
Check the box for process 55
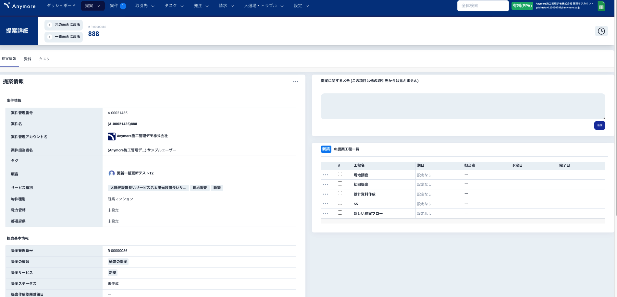(340, 203)
